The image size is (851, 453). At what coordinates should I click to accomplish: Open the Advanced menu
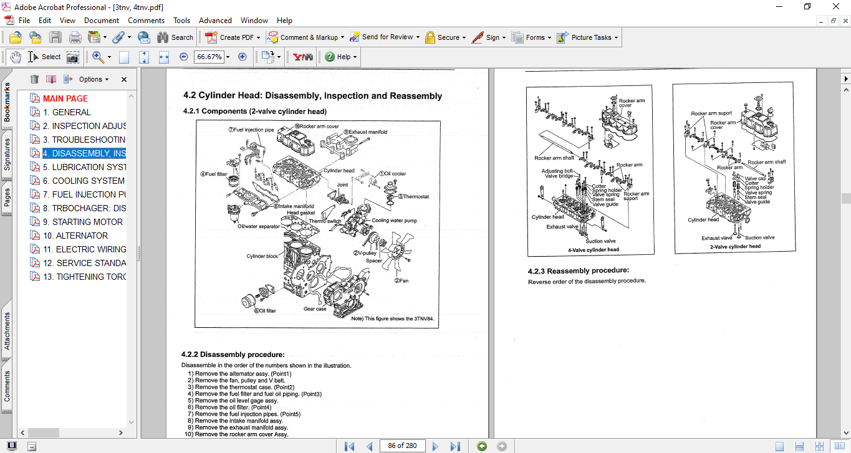[x=214, y=21]
